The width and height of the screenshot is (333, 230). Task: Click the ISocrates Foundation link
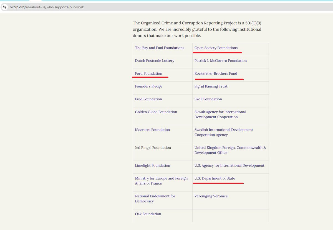coord(152,130)
